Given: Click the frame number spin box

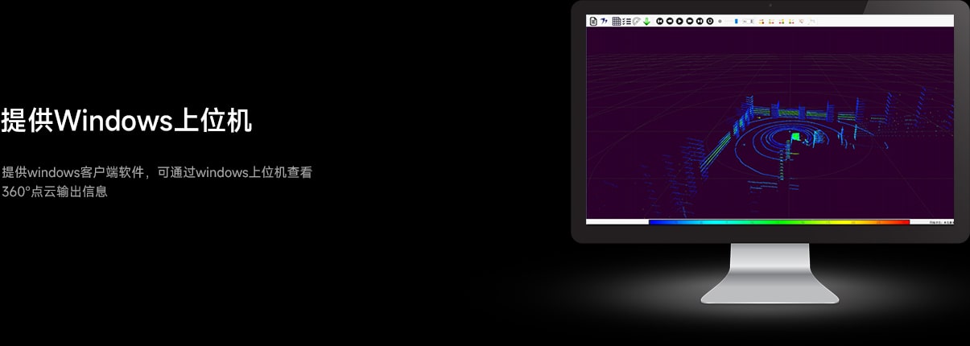Looking at the screenshot, I should click(748, 21).
